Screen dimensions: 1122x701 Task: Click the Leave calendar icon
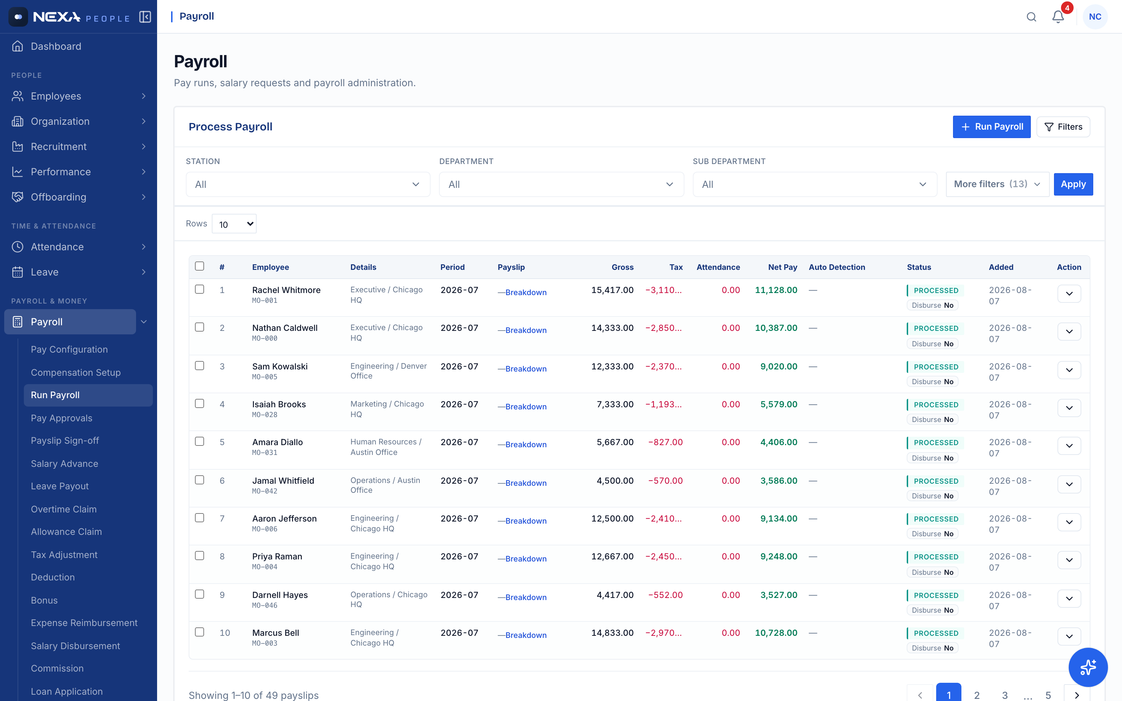pyautogui.click(x=18, y=272)
